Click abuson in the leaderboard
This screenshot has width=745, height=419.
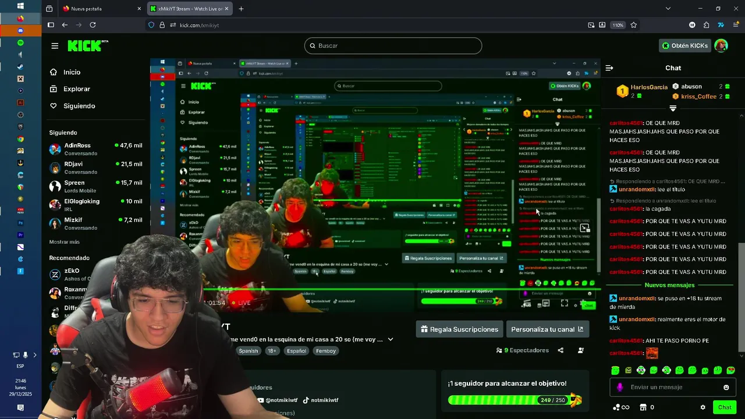pos(691,87)
